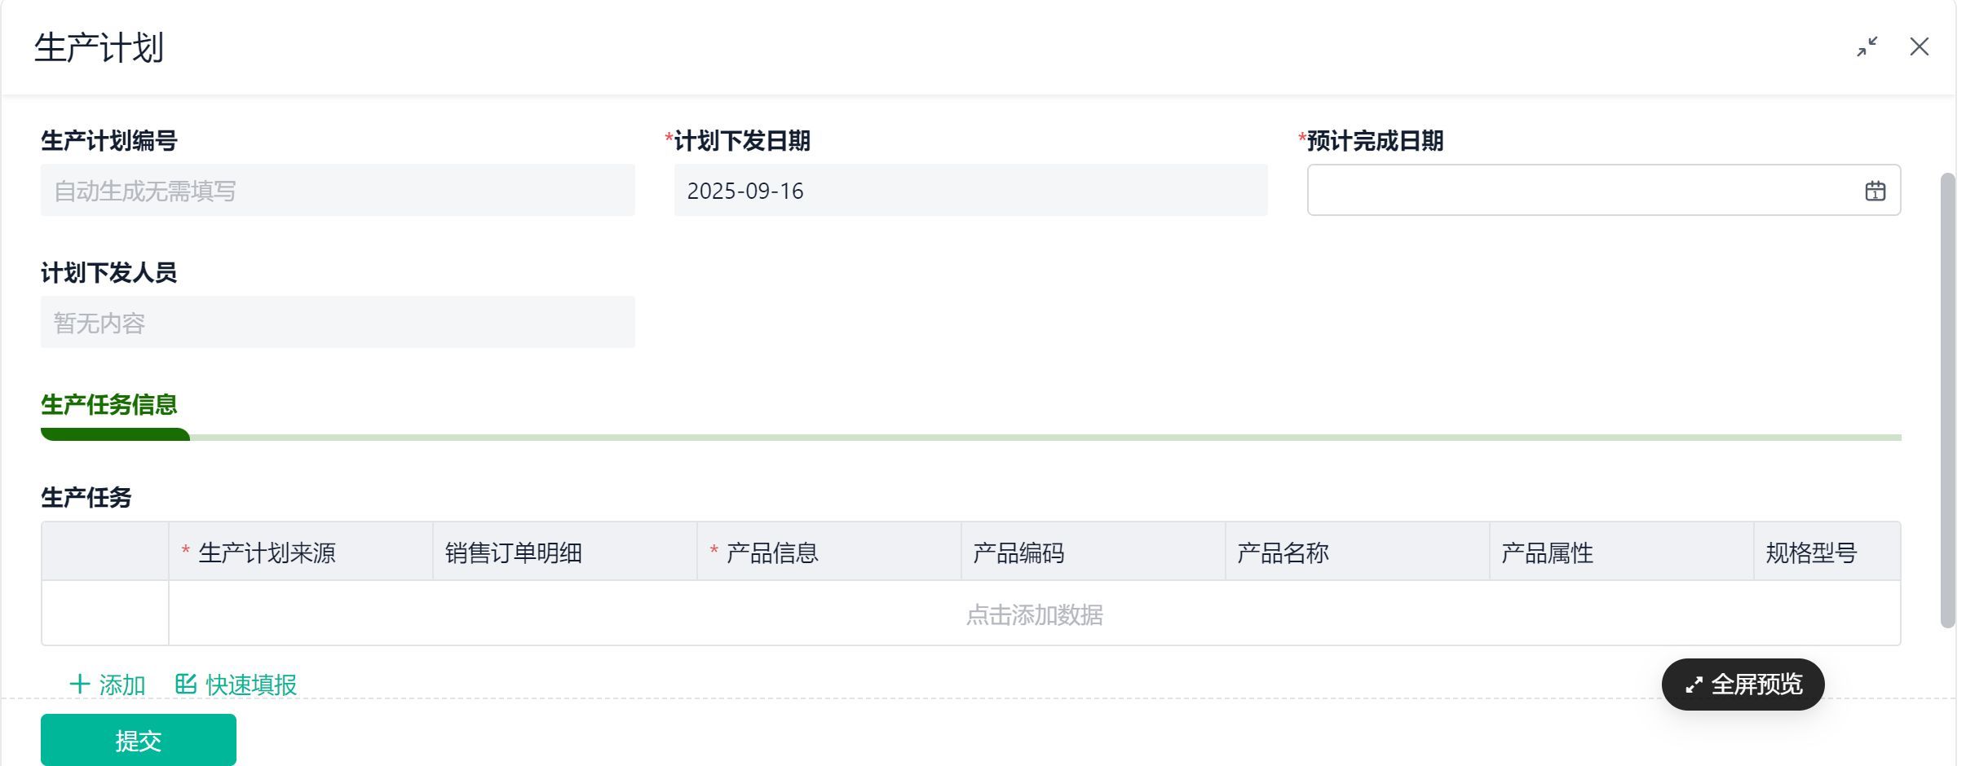Image resolution: width=1966 pixels, height=766 pixels.
Task: Click the 计划下发日期 field showing 2025-09-16
Action: (970, 191)
